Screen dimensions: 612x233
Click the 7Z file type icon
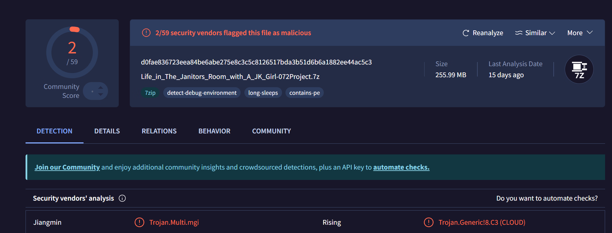pyautogui.click(x=579, y=69)
